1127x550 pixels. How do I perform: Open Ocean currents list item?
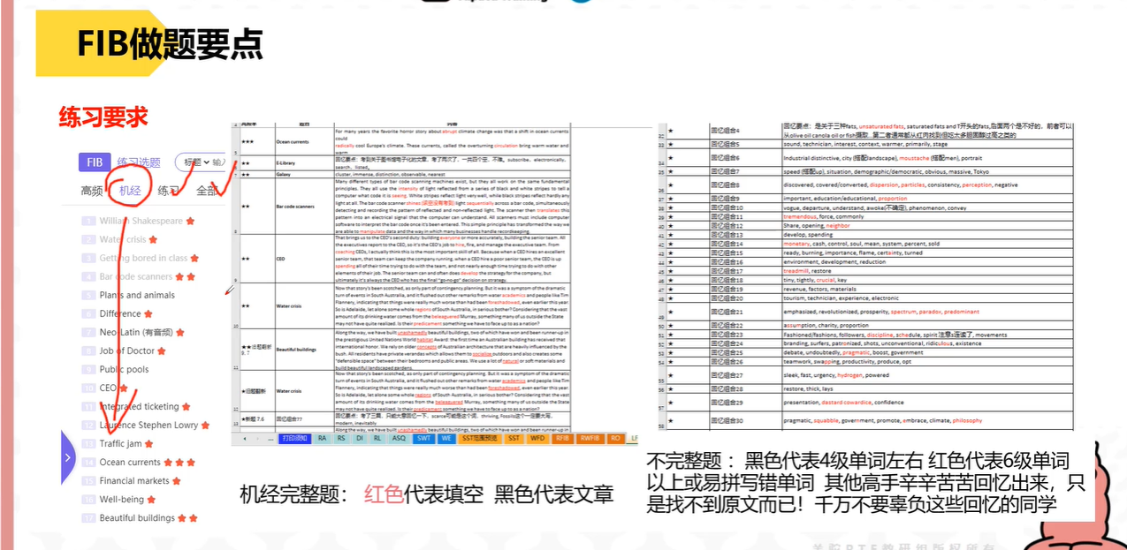point(130,462)
